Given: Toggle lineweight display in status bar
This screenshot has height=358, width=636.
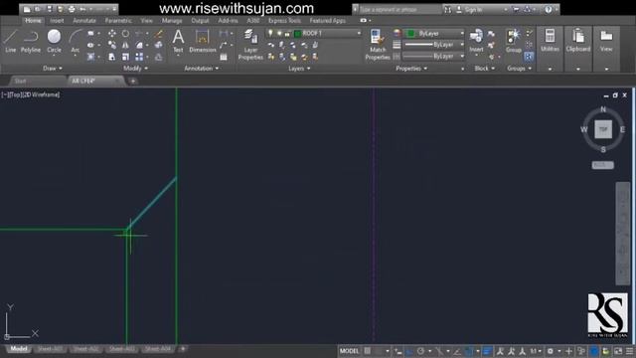Looking at the screenshot, I should 487,351.
